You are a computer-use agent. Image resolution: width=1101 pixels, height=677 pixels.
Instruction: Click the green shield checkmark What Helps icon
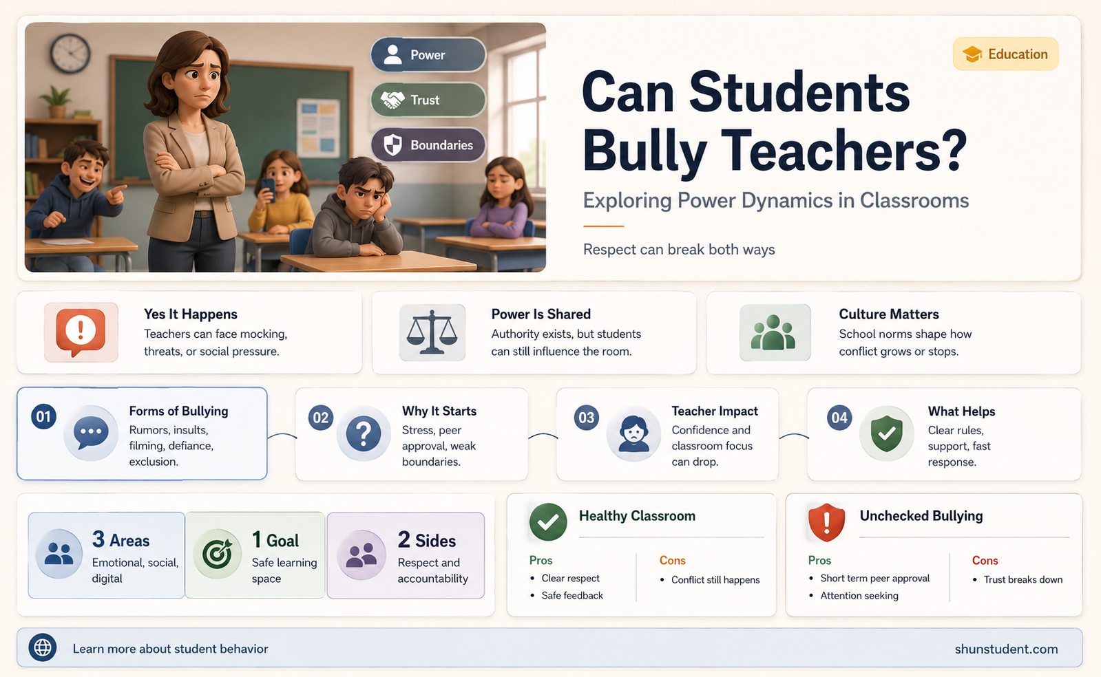[887, 433]
